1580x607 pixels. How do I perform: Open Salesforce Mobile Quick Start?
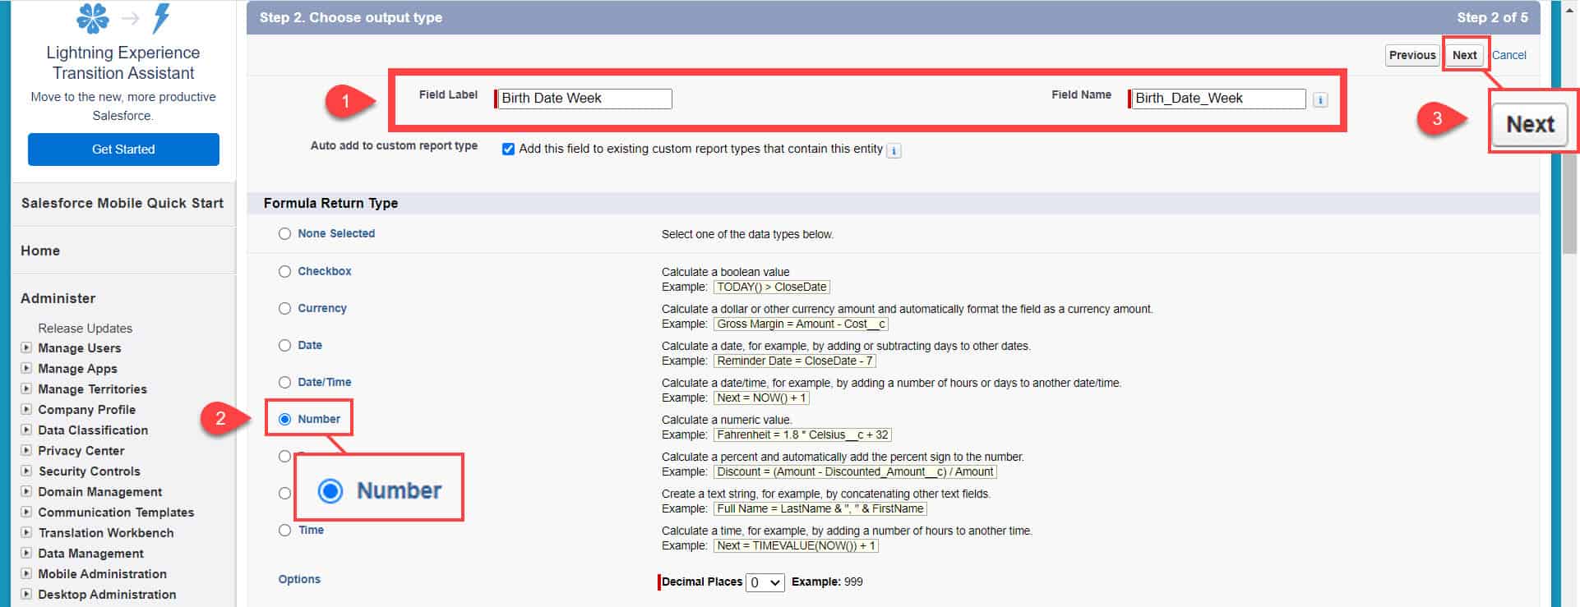(x=122, y=203)
